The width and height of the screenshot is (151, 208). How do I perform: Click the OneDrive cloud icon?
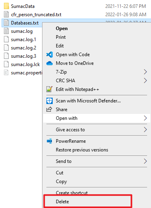tap(50, 63)
